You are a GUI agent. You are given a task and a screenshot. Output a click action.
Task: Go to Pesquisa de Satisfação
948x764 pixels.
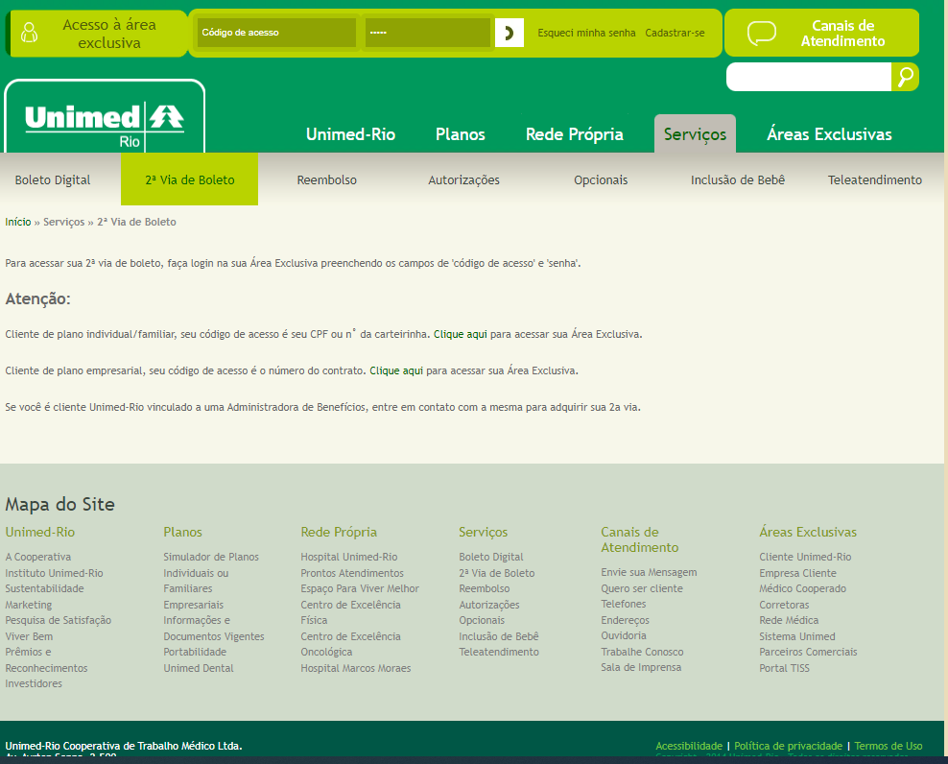tap(58, 620)
